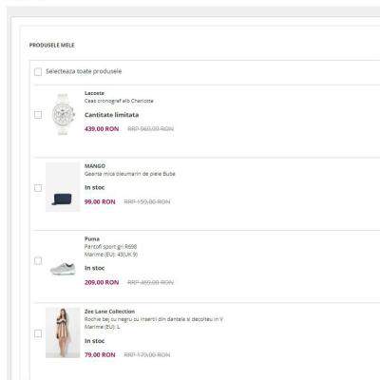Select the Lacoste watch product checkbox
This screenshot has height=380, width=380.
pos(38,114)
